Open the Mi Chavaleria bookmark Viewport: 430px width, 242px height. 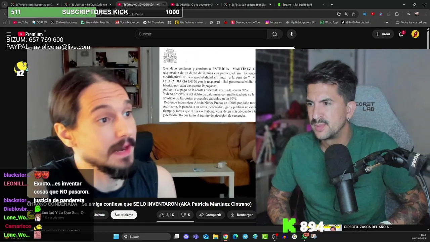(x=154, y=23)
